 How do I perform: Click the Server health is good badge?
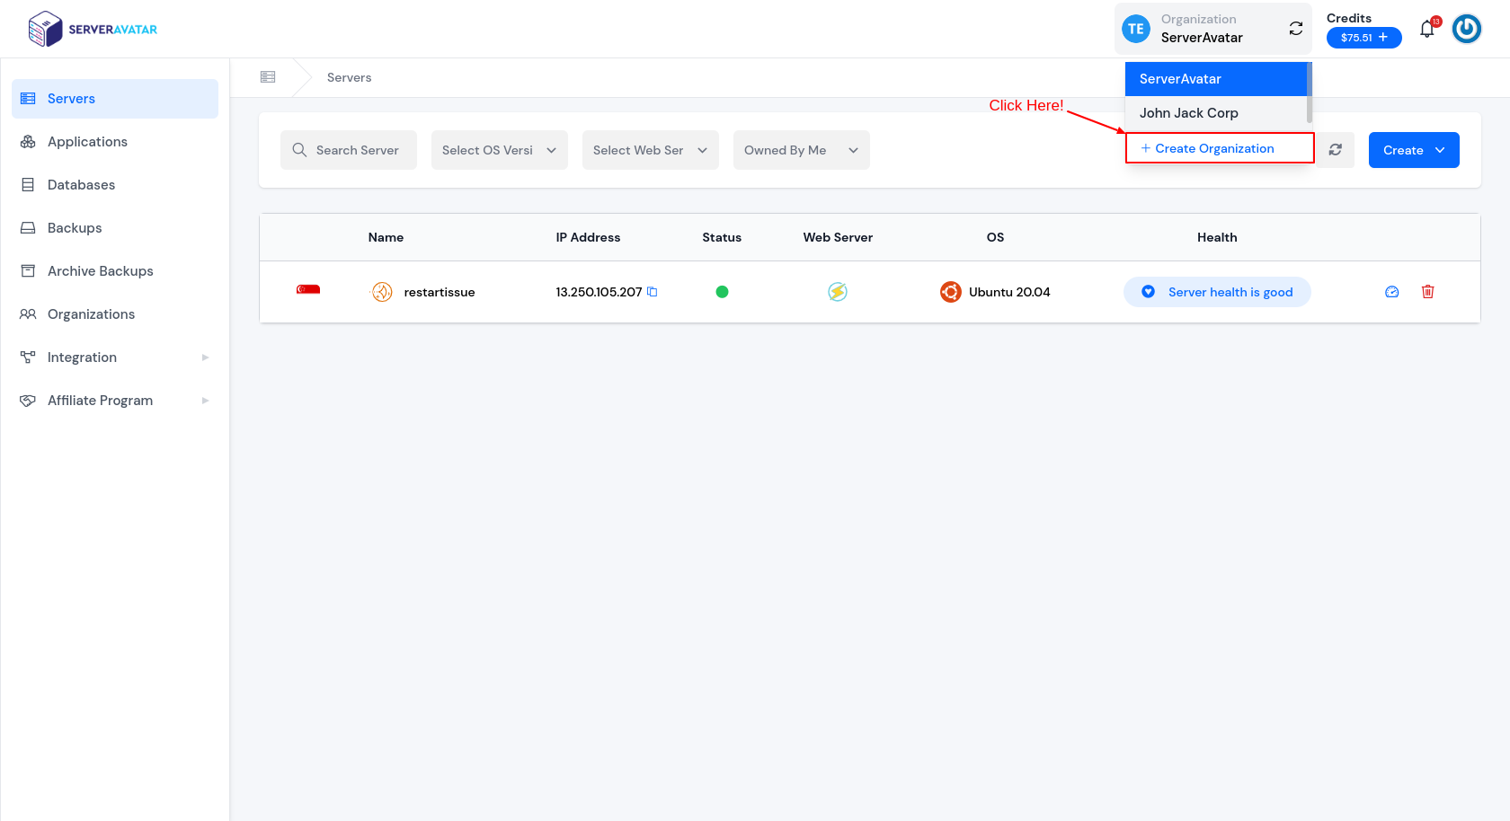(x=1217, y=292)
